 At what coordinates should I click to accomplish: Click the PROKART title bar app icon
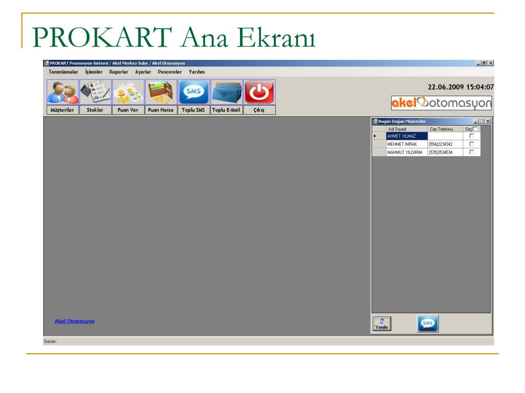(x=47, y=63)
